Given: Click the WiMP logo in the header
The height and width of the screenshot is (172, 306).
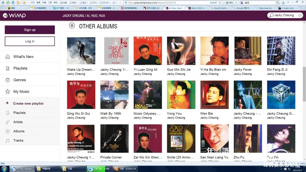Looking at the screenshot, I should coord(14,15).
